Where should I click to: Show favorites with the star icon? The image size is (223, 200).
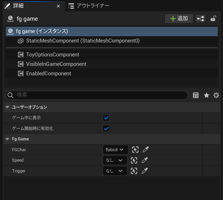(207, 95)
